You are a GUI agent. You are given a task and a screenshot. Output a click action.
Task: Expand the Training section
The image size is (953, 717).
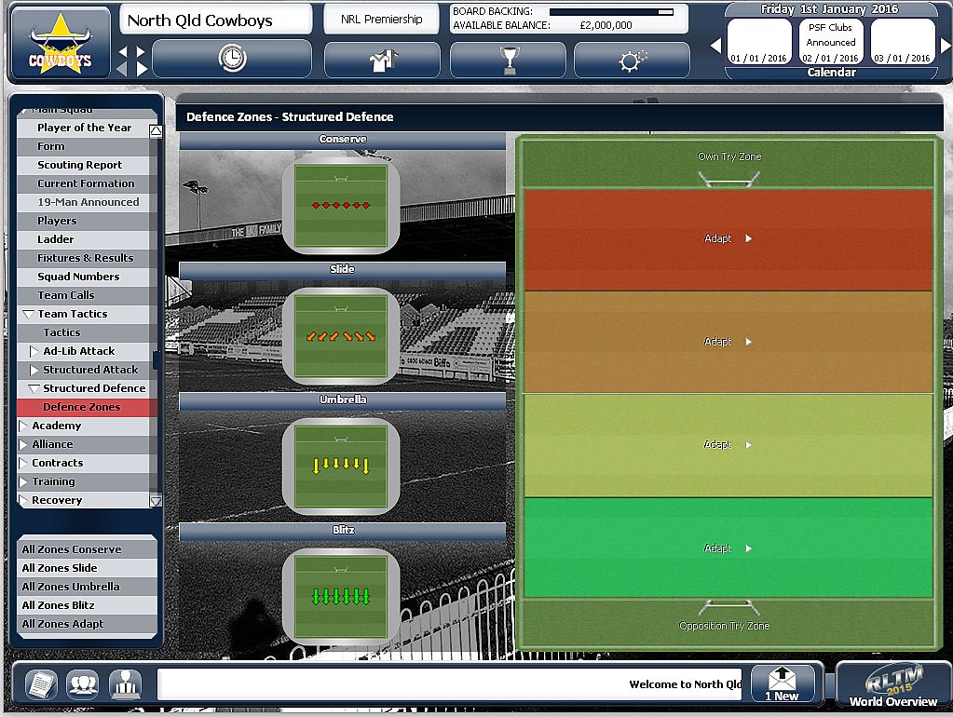(23, 481)
